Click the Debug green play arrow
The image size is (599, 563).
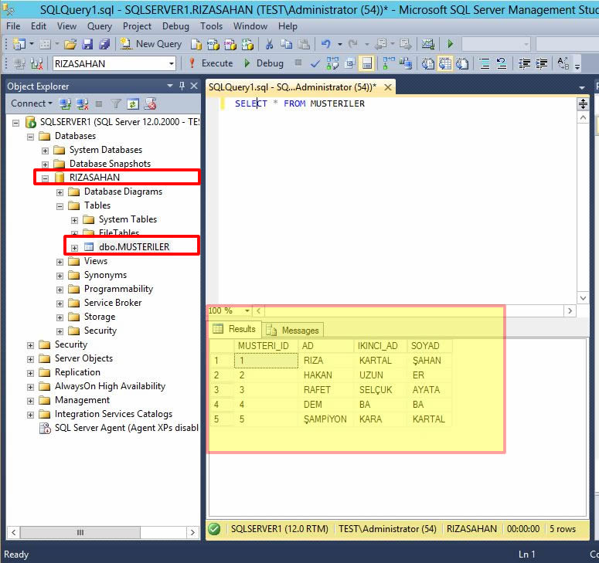point(247,63)
